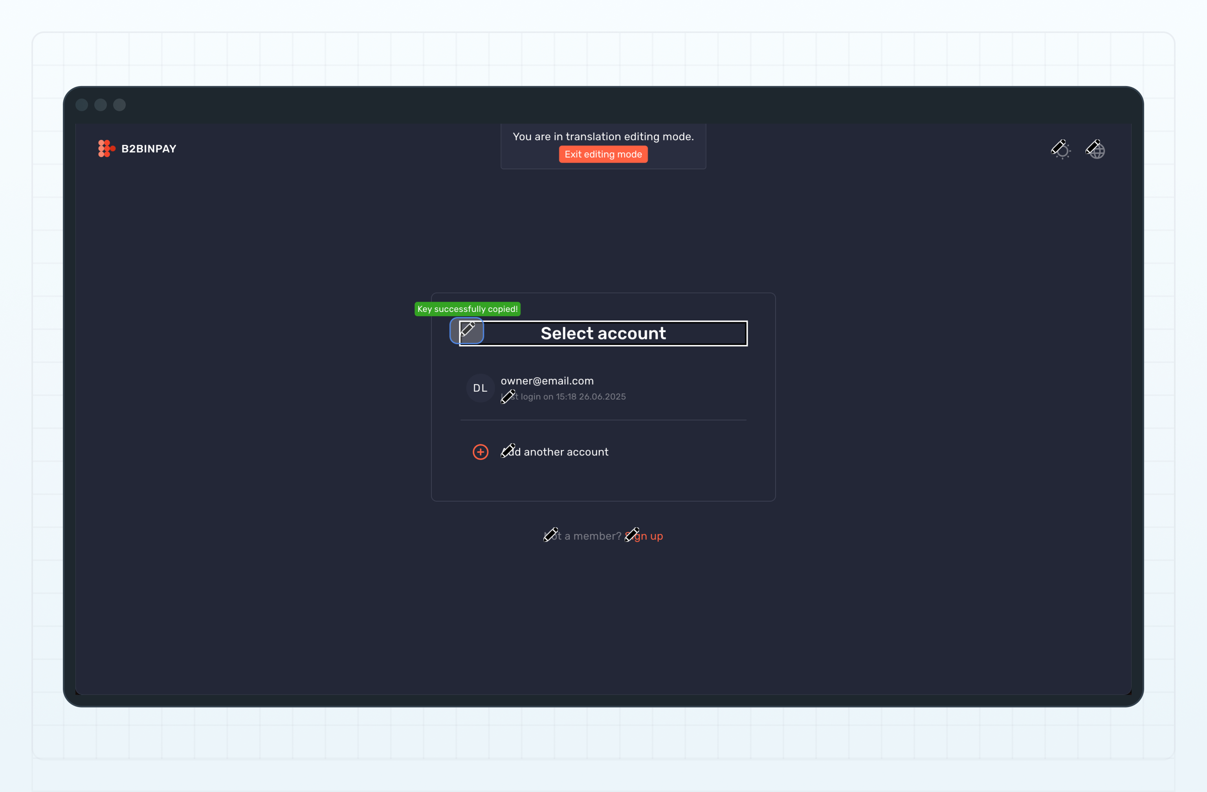Click pencil icon on Sign up link
The height and width of the screenshot is (792, 1207).
pos(632,534)
